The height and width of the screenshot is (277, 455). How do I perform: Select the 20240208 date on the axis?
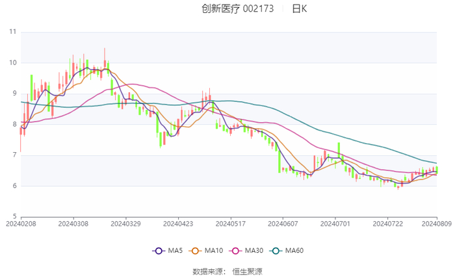(x=21, y=223)
